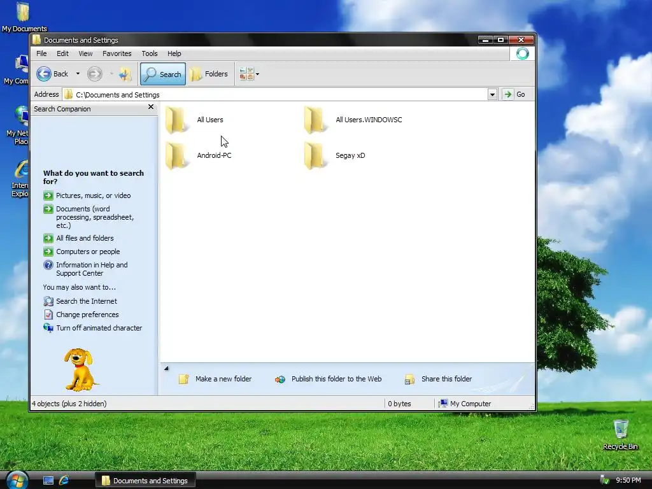Viewport: 652px width, 489px height.
Task: Click the Make a new folder icon
Action: coord(184,379)
